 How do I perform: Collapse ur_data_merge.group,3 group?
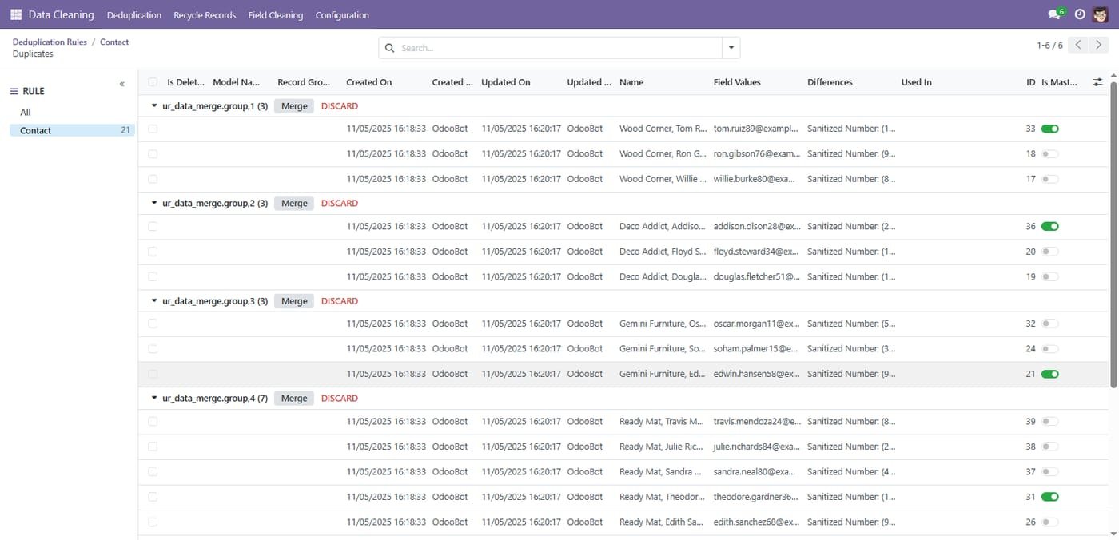coord(155,300)
